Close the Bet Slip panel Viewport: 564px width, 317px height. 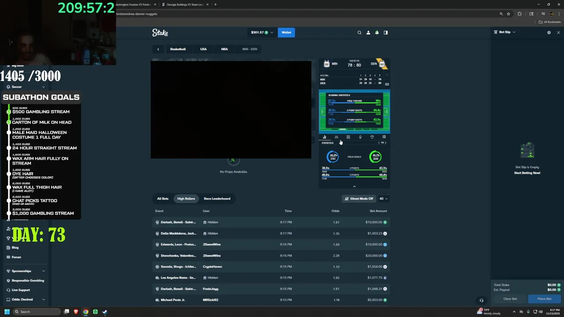click(558, 33)
